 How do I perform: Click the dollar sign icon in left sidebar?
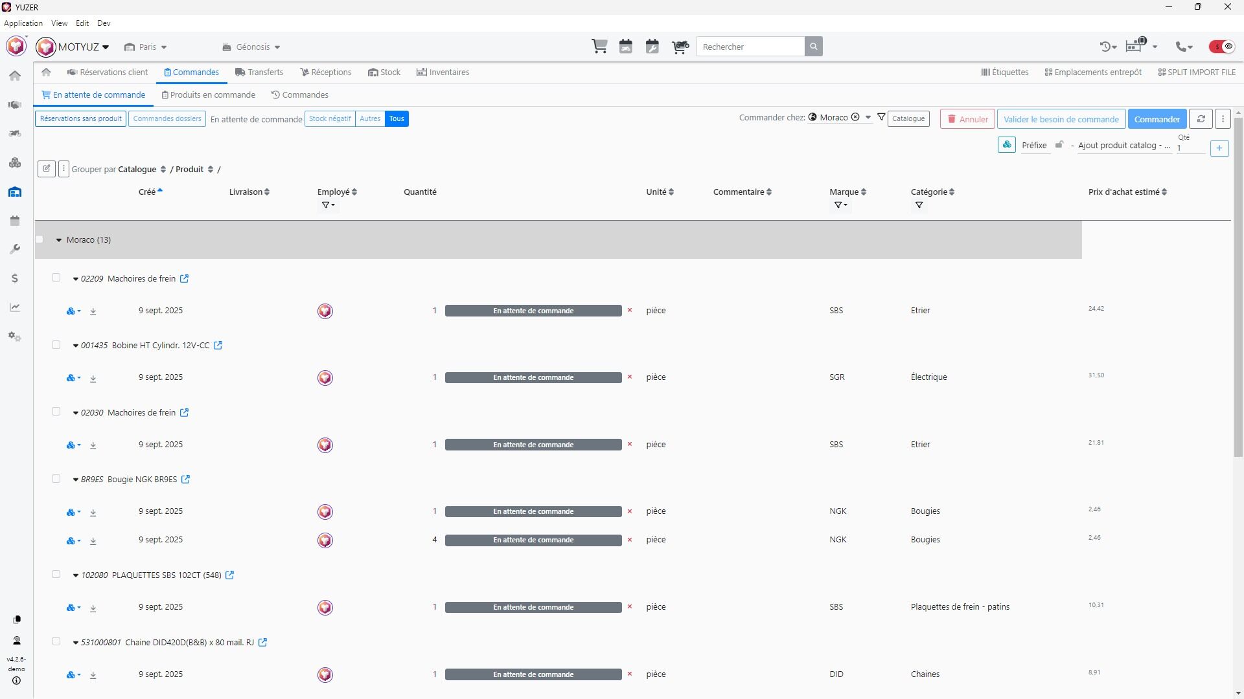pos(15,278)
